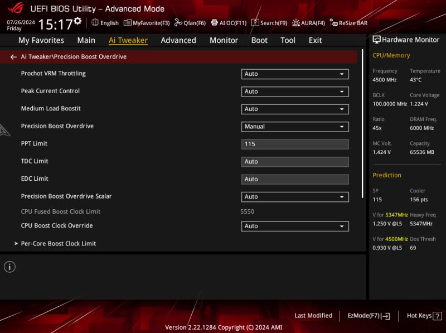Open Medium Load Boostit dropdown

295,109
